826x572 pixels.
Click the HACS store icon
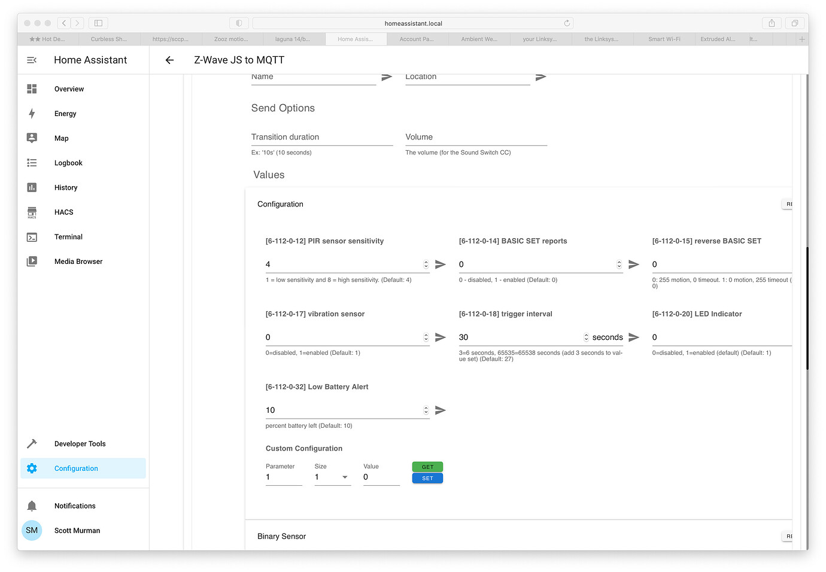32,212
